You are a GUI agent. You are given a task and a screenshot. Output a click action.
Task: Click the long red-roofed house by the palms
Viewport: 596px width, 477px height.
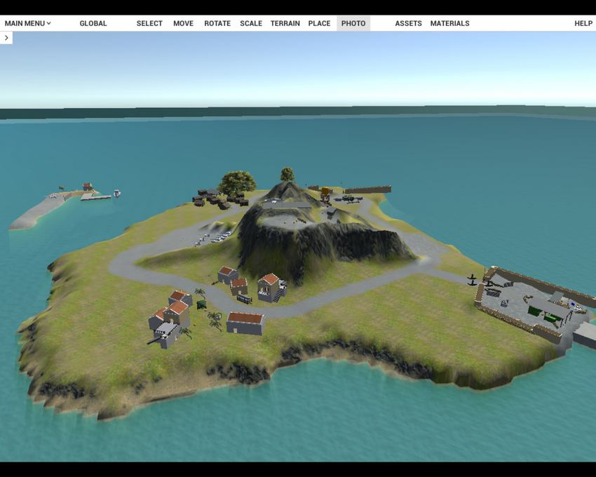coord(245,323)
